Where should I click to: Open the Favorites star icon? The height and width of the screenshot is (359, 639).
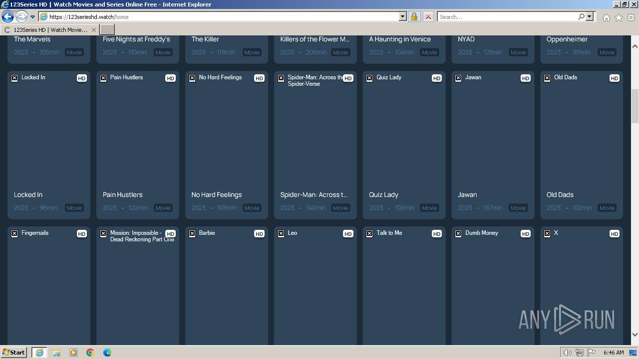619,17
